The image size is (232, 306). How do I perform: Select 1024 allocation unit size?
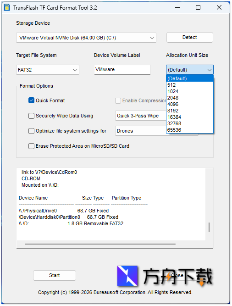tap(189, 91)
